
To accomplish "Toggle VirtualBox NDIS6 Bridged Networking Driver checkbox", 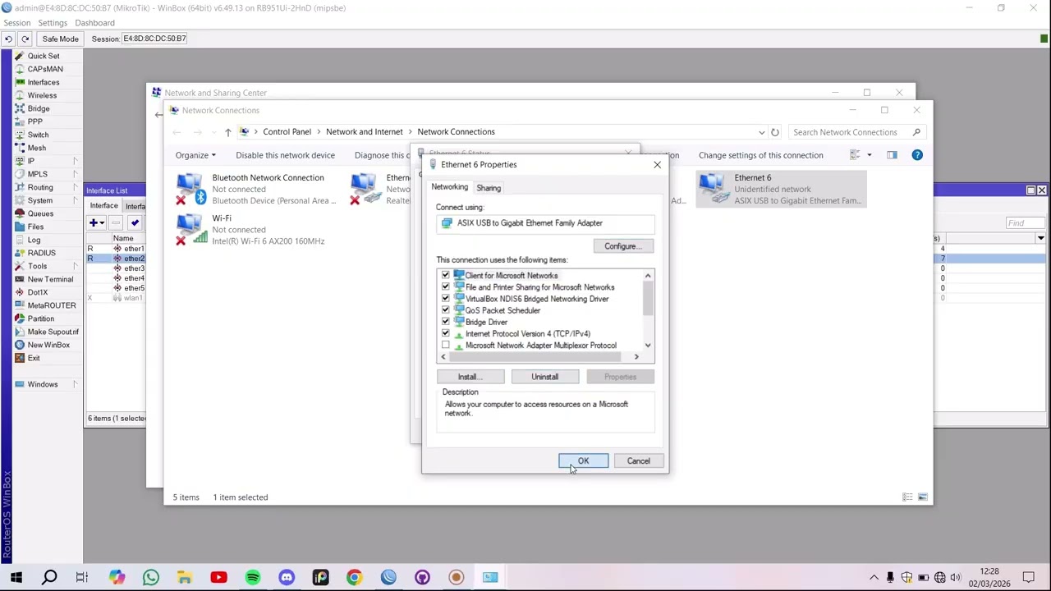I will (x=446, y=299).
